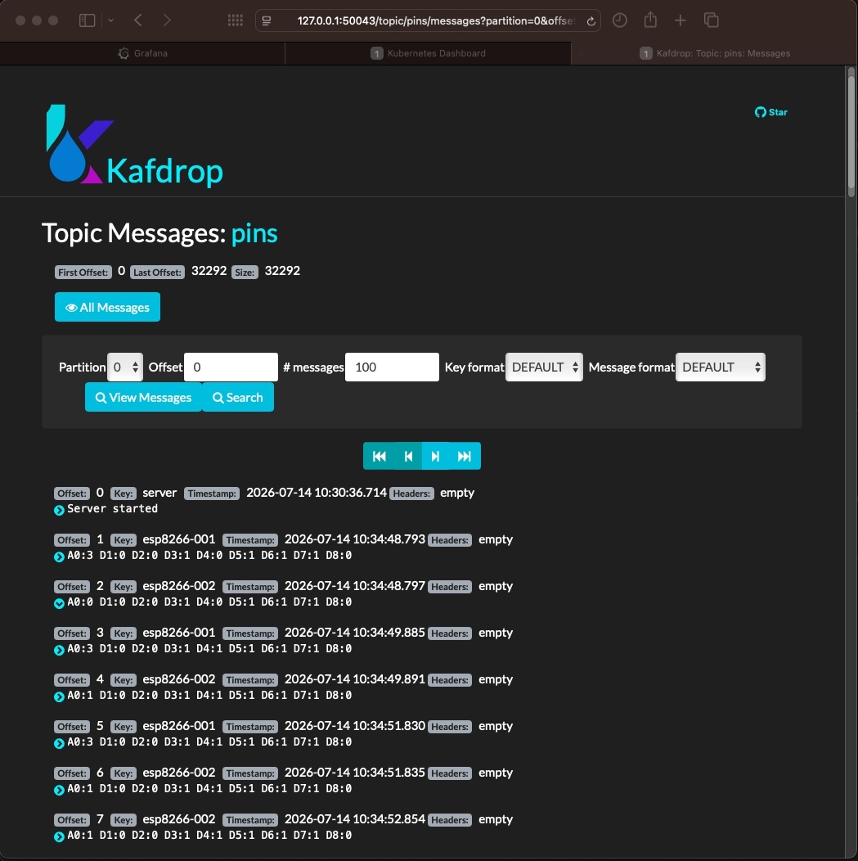Expand message at offset 3

[x=59, y=650]
